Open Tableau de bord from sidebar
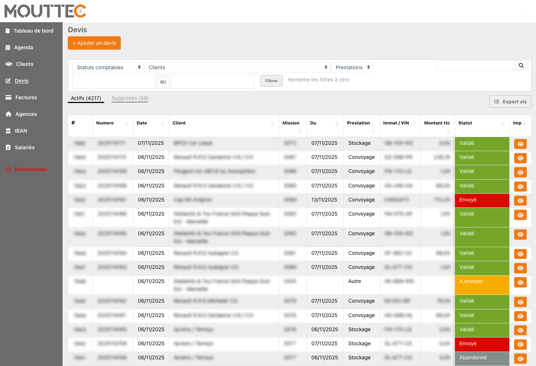The height and width of the screenshot is (366, 536). click(33, 31)
